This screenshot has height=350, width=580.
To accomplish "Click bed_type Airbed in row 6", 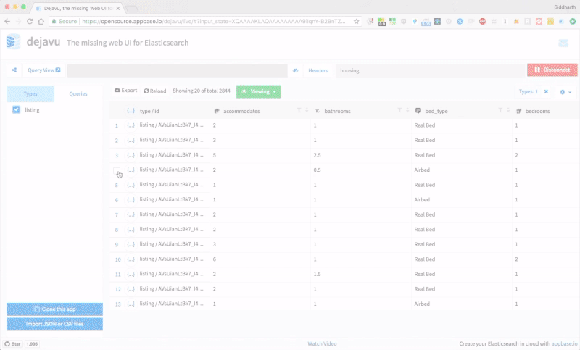I will point(422,199).
